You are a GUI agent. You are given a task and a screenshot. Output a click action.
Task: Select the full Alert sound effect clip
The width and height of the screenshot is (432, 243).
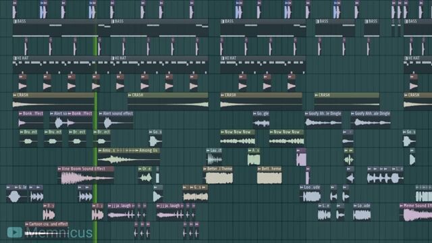click(115, 120)
